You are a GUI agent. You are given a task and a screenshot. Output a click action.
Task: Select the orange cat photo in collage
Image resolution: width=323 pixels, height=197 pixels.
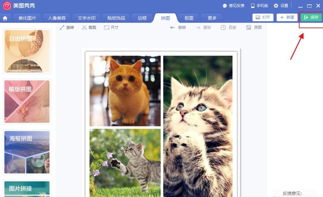[125, 91]
